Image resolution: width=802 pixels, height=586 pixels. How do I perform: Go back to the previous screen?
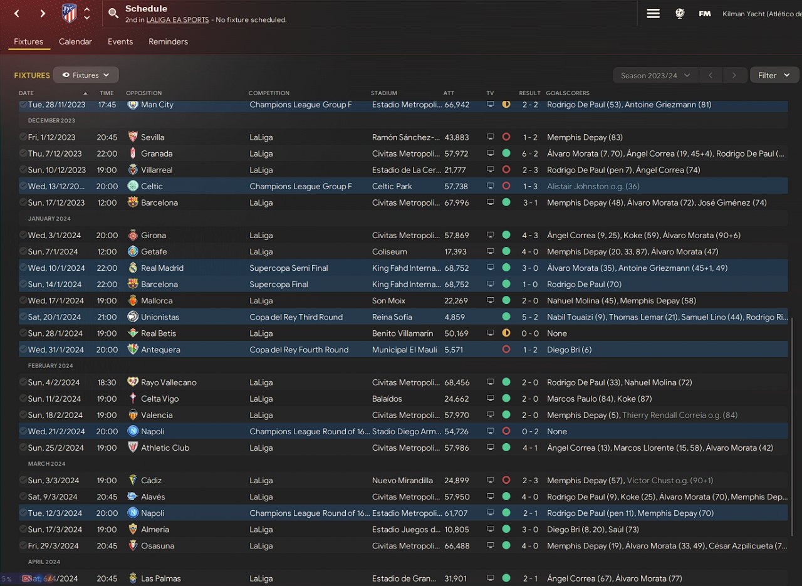pos(17,13)
